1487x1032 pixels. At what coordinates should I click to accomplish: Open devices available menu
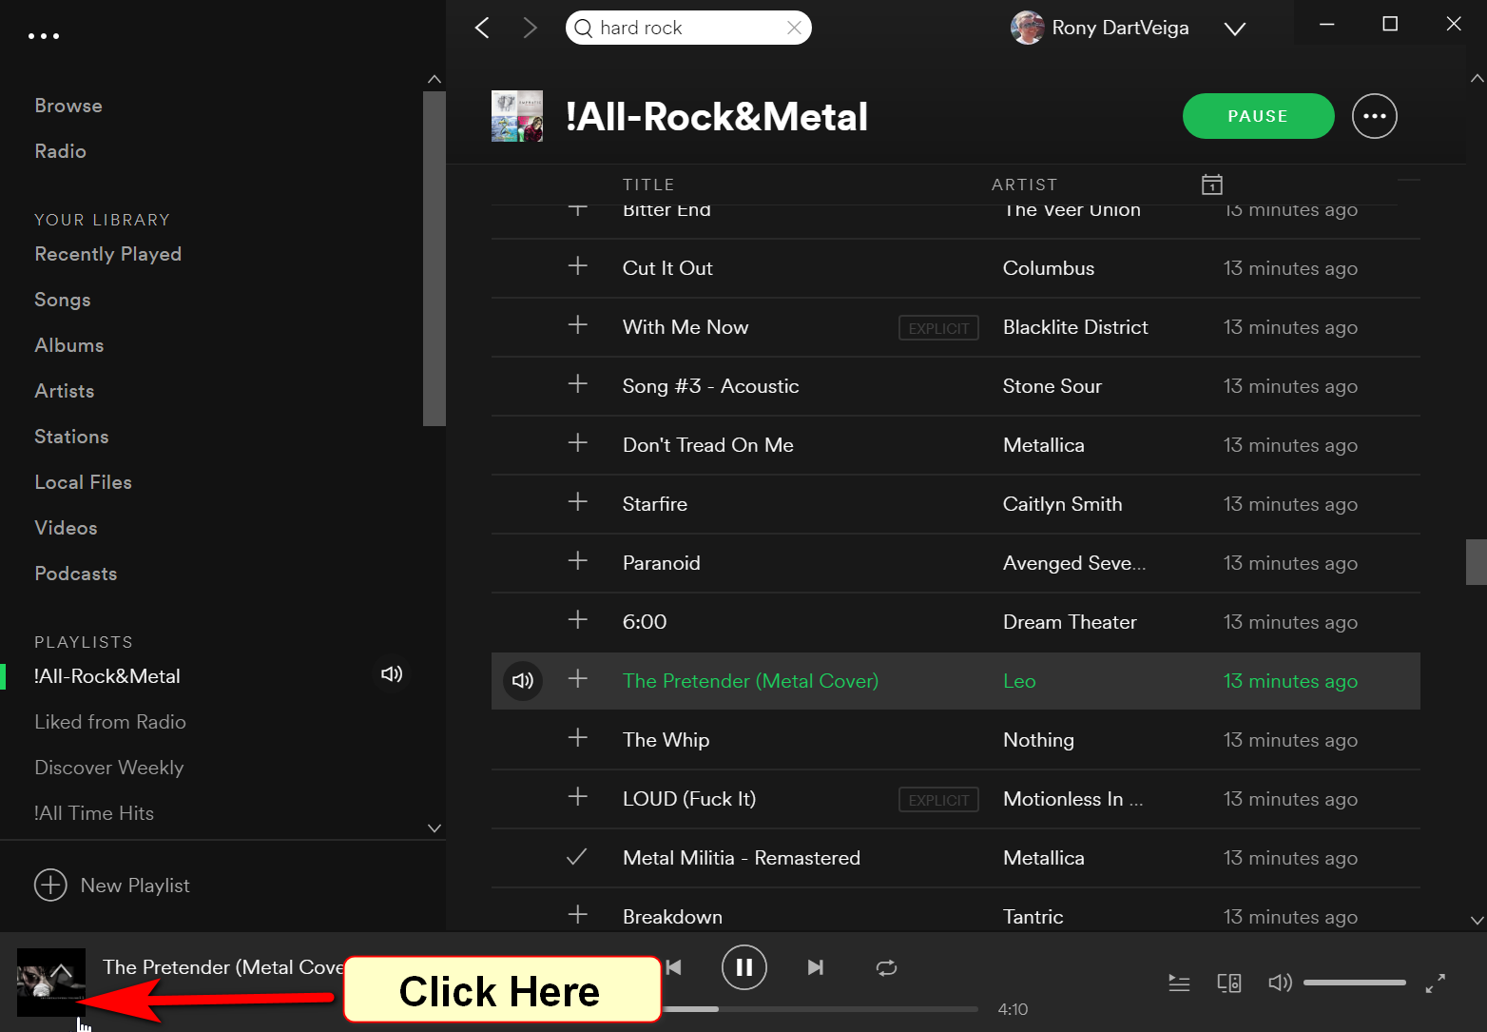tap(1229, 983)
